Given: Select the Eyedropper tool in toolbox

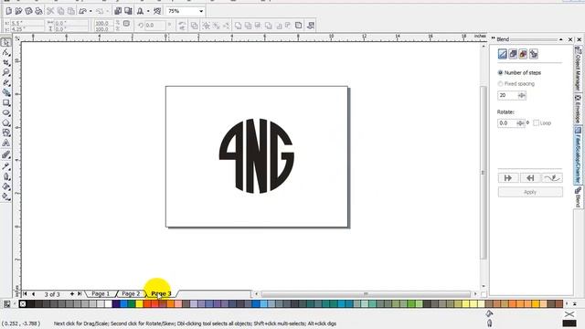Looking at the screenshot, I should coord(6,166).
